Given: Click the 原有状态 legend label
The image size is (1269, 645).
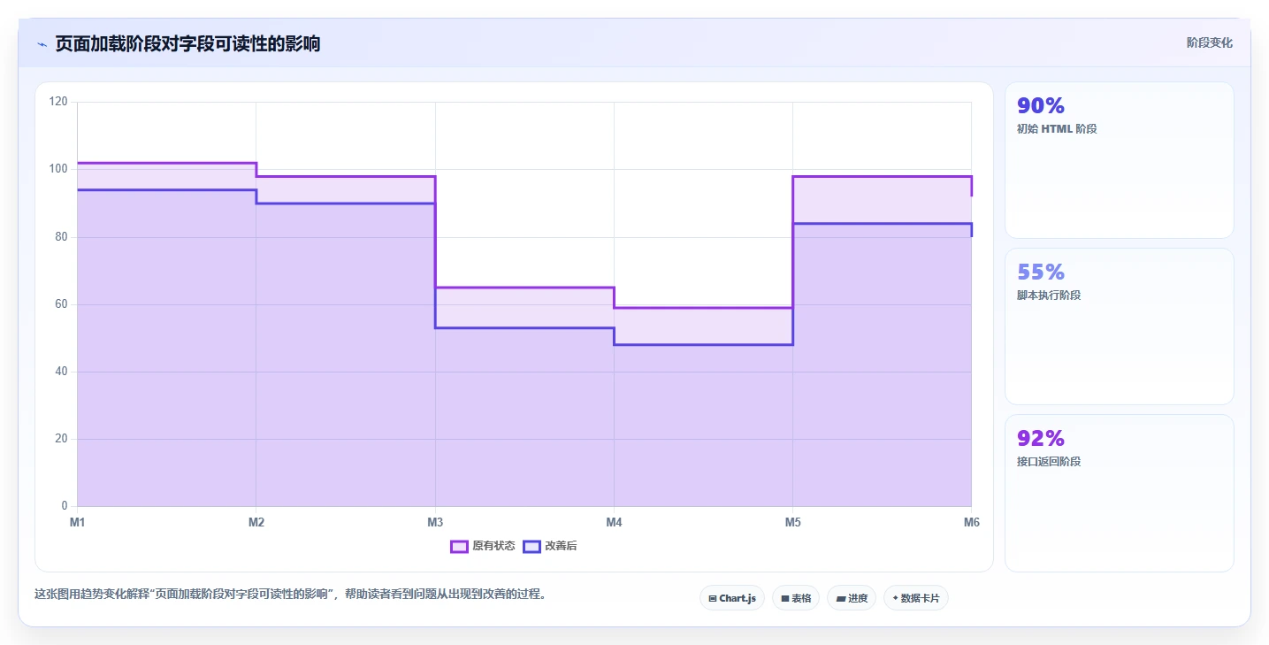Looking at the screenshot, I should tap(493, 546).
